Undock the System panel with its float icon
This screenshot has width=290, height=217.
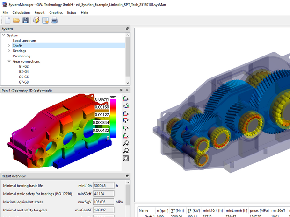(127, 29)
